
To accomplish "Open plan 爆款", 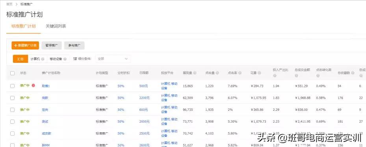I will pyautogui.click(x=45, y=98).
